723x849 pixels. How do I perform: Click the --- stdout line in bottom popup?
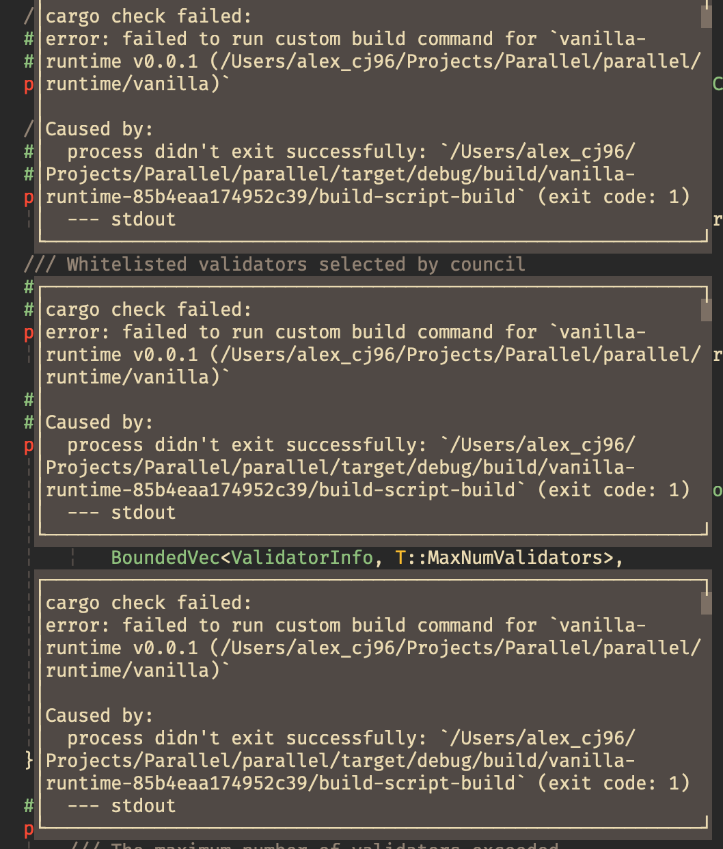coord(122,805)
